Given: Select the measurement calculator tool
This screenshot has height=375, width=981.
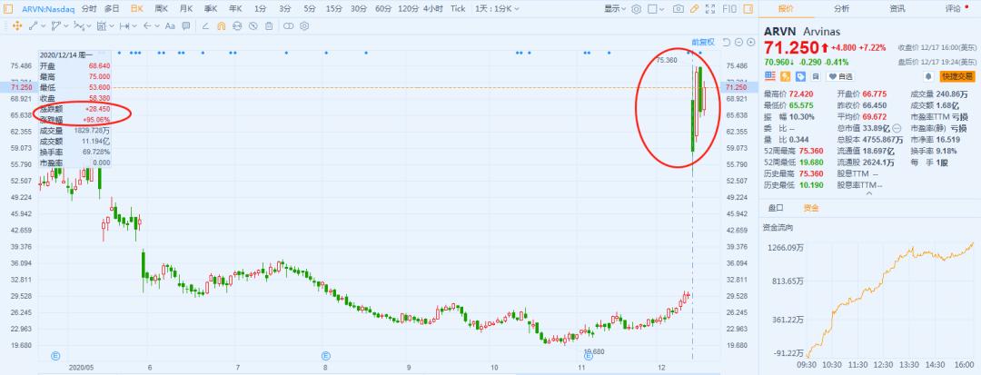Looking at the screenshot, I should [x=102, y=25].
